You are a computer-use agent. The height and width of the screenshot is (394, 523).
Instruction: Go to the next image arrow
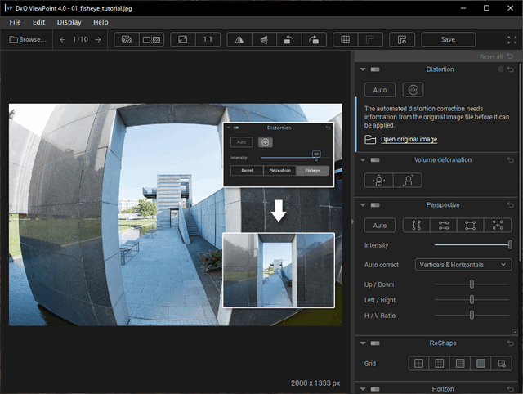(98, 39)
